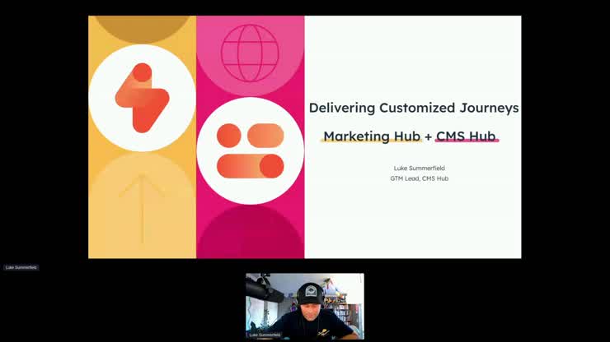Image resolution: width=610 pixels, height=342 pixels.
Task: Click the plus sign between hub names
Action: [428, 136]
